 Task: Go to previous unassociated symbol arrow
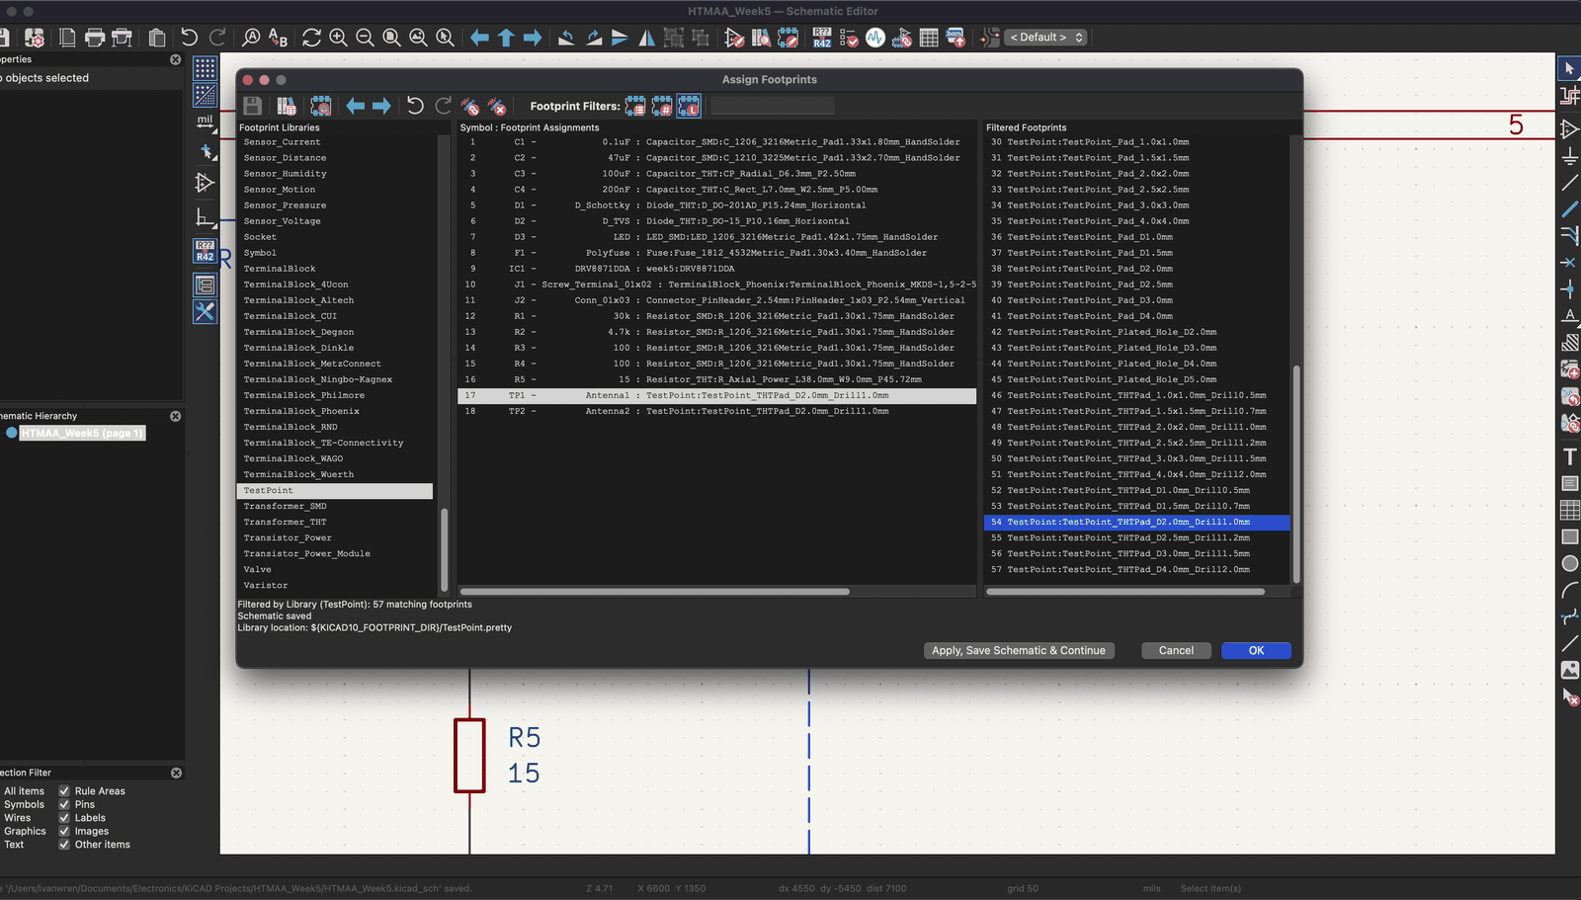tap(356, 106)
